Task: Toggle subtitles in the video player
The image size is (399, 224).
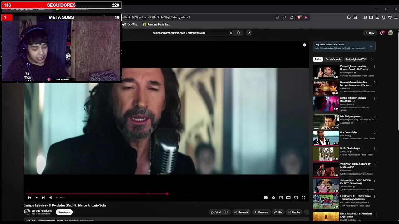Action: 266,198
